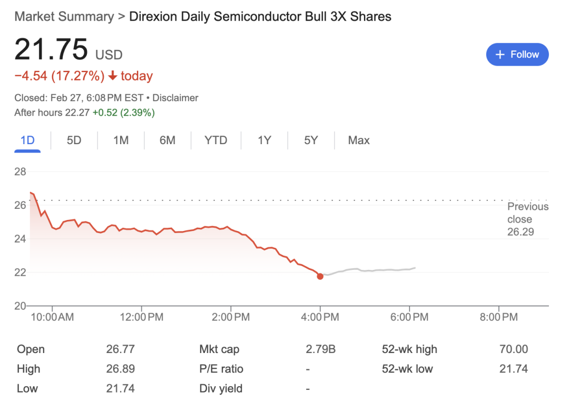Switch to the 1Y chart view

coord(264,140)
